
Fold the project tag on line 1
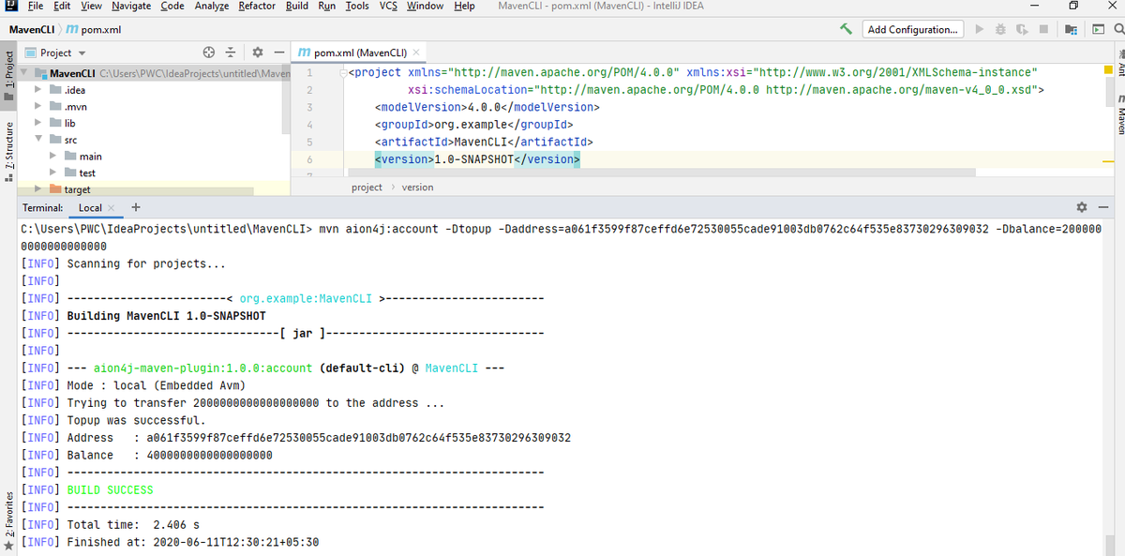[342, 73]
